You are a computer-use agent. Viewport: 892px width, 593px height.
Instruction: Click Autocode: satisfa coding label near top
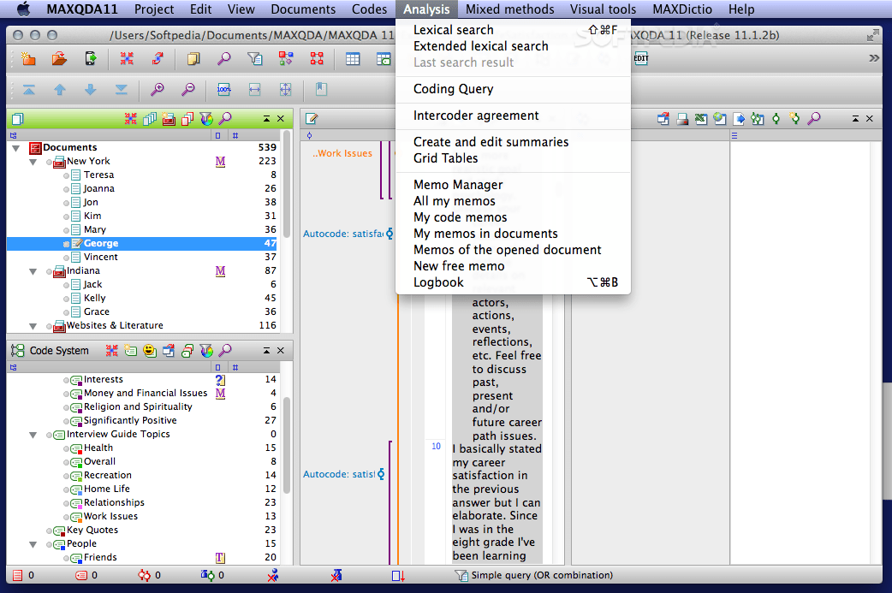click(343, 234)
